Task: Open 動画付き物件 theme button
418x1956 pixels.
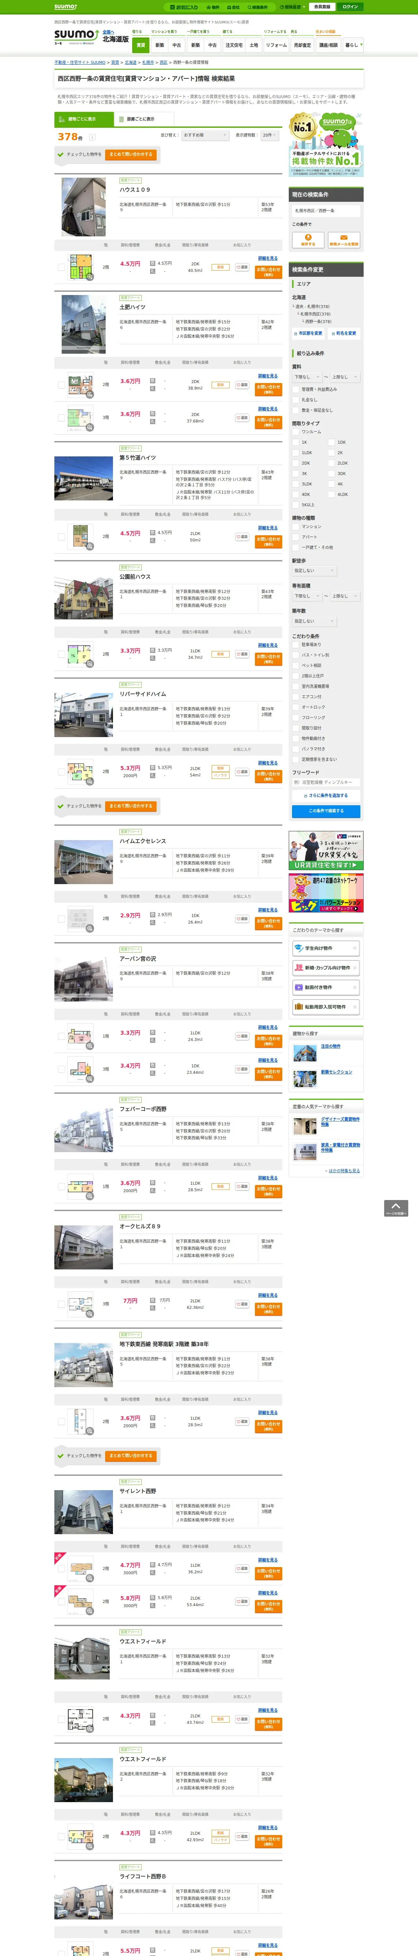Action: coord(326,987)
